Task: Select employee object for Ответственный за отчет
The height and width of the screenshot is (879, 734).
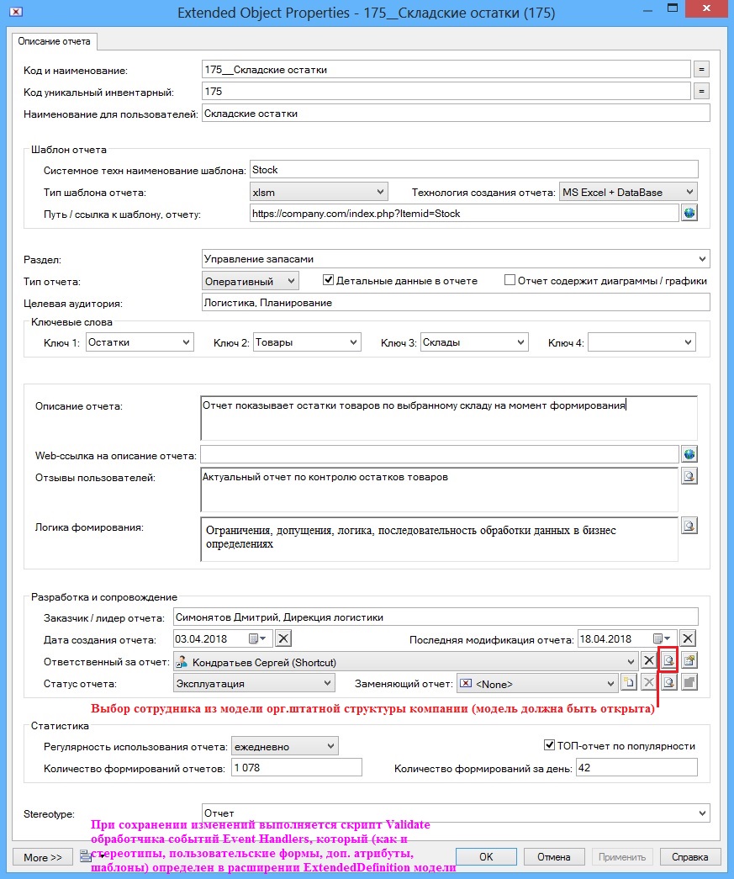Action: (669, 661)
